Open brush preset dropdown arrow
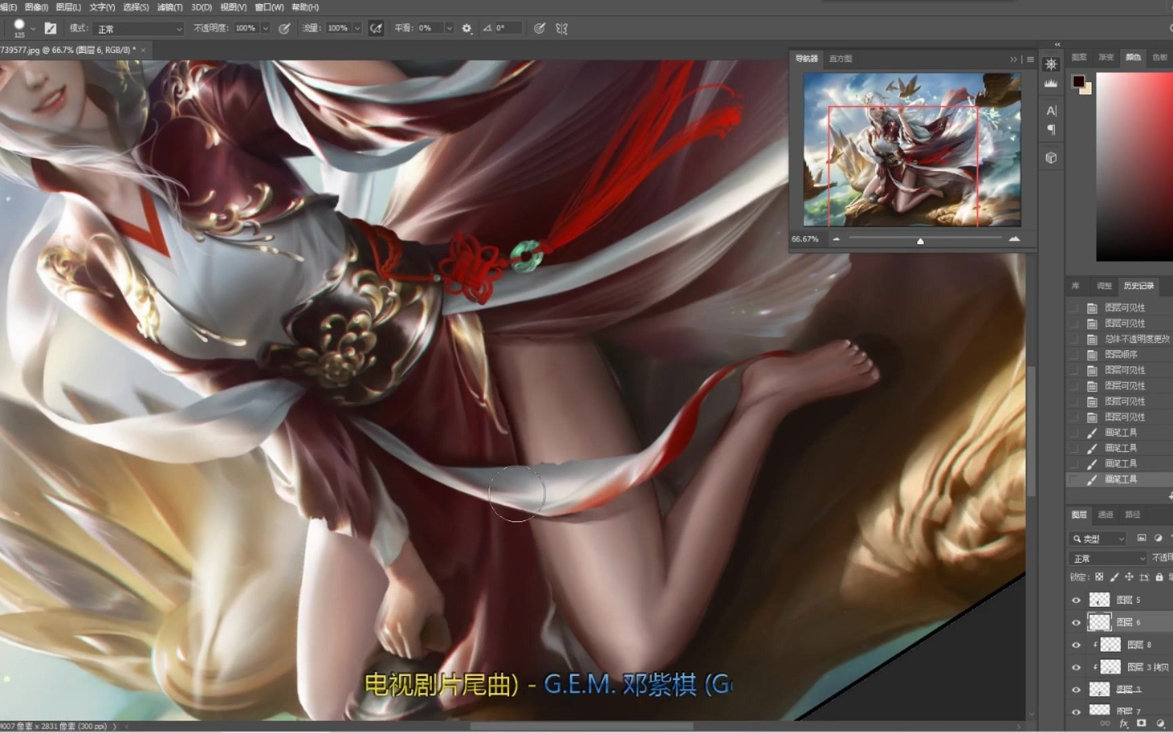 pos(33,29)
